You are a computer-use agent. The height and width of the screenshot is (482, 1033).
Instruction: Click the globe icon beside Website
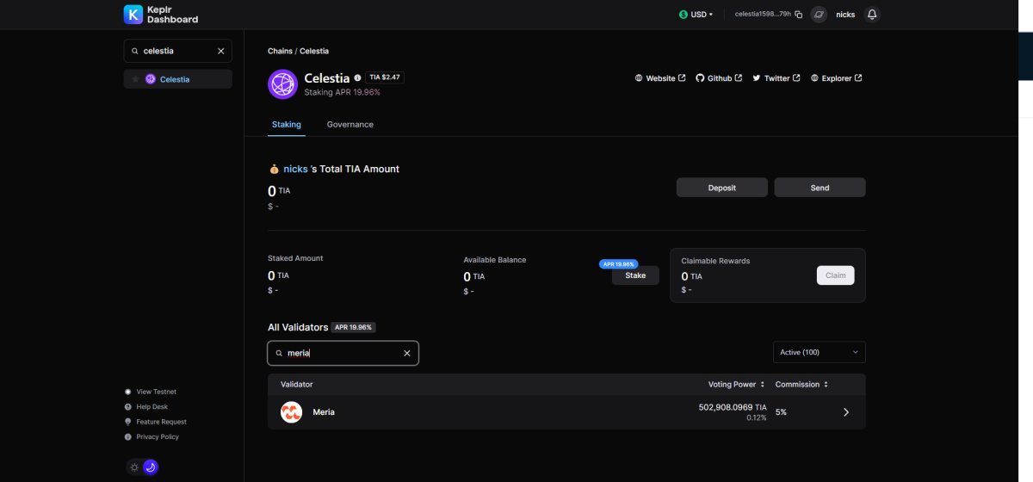[x=639, y=78]
